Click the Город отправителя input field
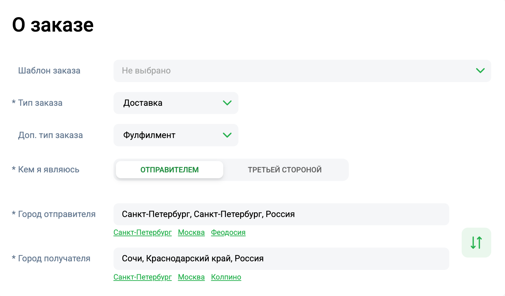Screen dimensions: 505x296 (281, 214)
